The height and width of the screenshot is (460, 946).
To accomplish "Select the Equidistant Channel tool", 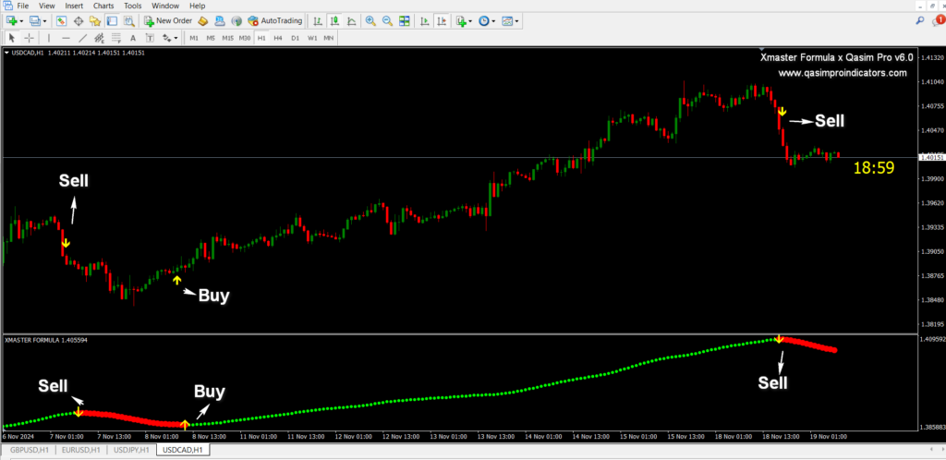I will 100,38.
